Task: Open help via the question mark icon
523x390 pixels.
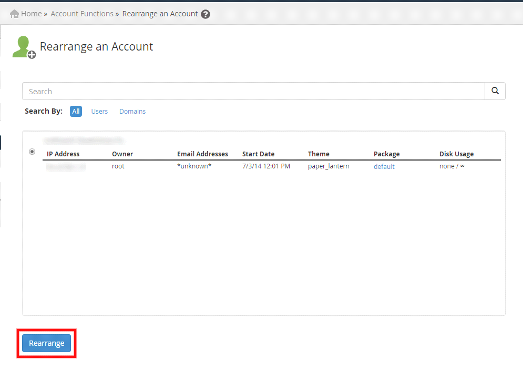Action: [206, 14]
